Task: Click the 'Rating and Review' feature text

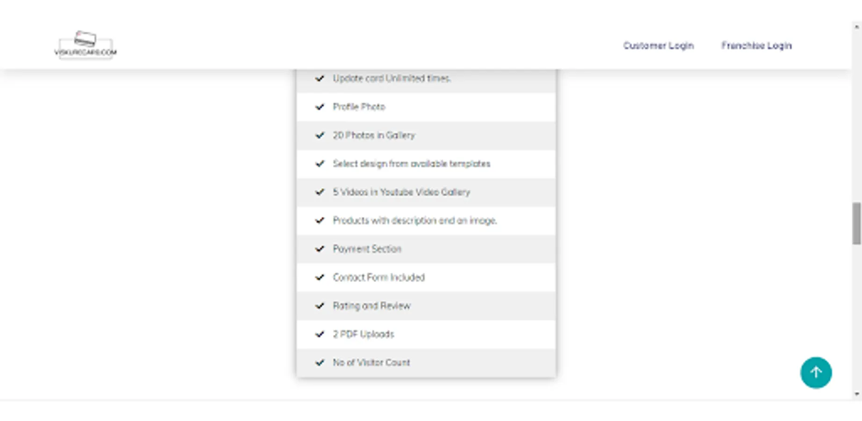Action: [x=371, y=306]
